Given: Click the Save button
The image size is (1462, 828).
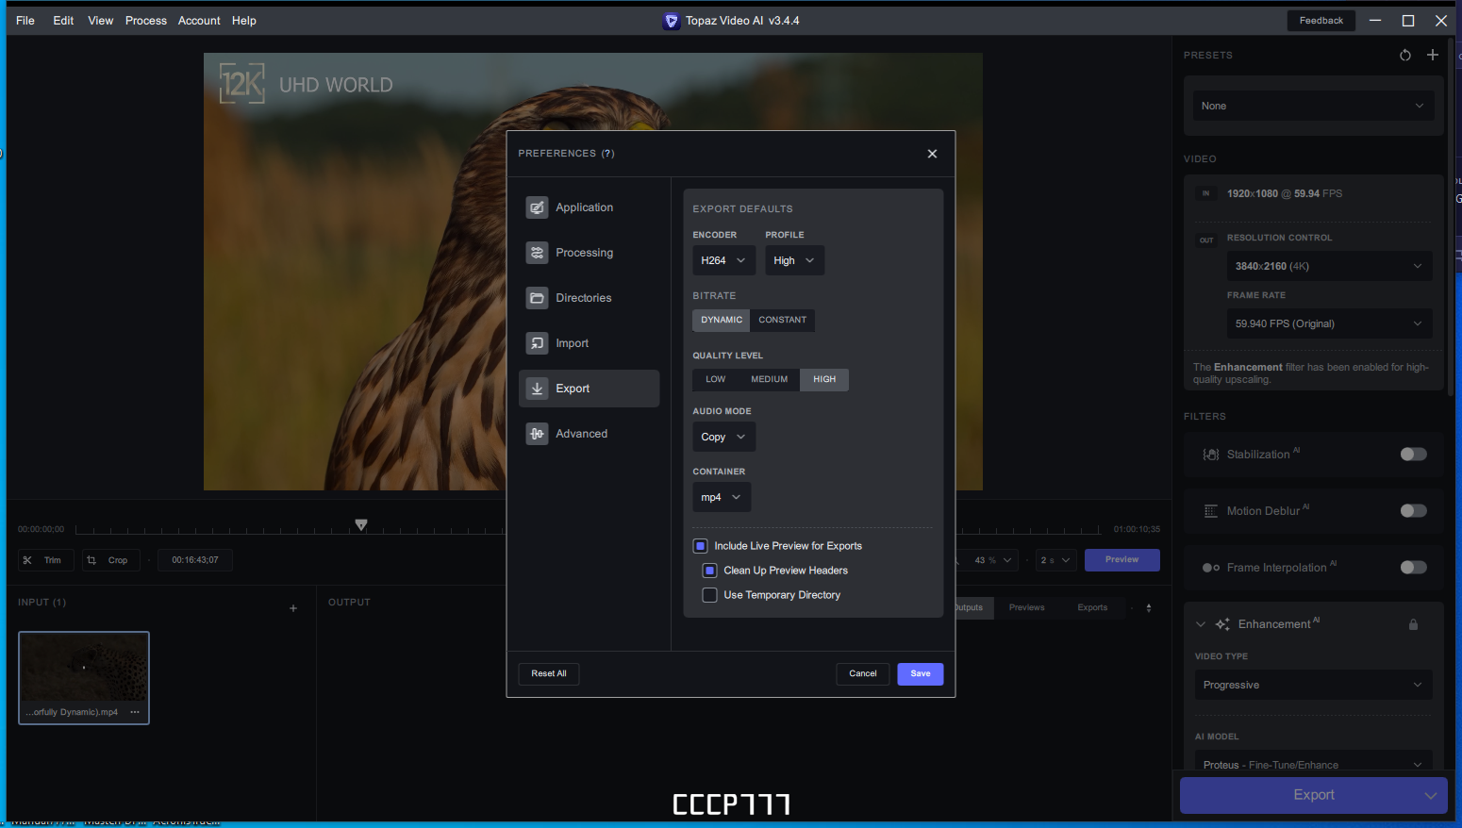Looking at the screenshot, I should 921,674.
